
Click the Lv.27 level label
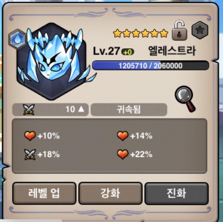click(106, 51)
